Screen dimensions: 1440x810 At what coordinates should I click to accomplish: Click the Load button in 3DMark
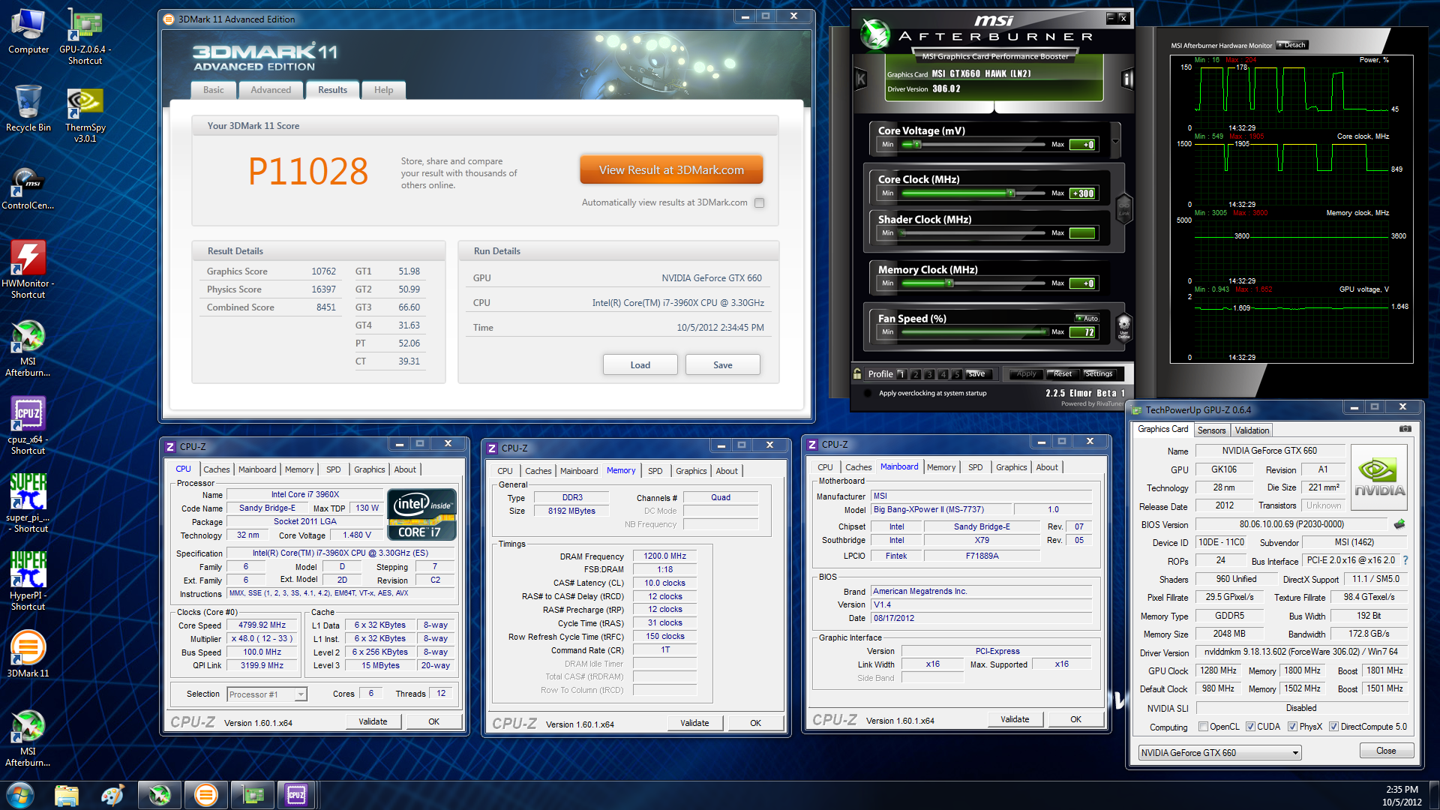pos(640,365)
